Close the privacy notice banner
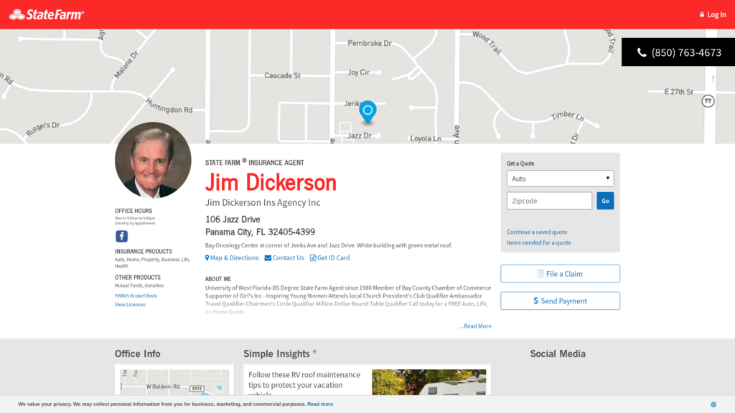The height and width of the screenshot is (413, 735). pos(713,404)
